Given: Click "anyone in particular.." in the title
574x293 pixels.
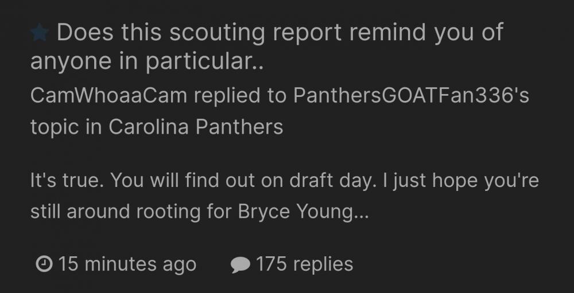Looking at the screenshot, I should click(x=147, y=62).
